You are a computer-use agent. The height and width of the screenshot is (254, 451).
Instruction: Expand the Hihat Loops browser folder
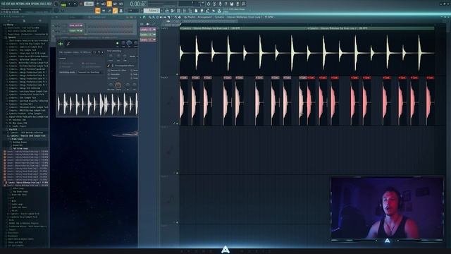18,188
